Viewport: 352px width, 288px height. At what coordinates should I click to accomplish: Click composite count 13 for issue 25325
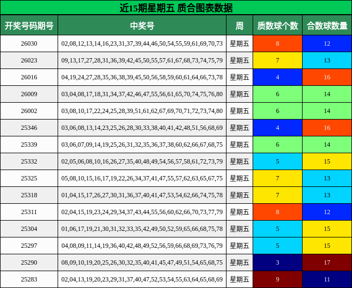tap(327, 178)
